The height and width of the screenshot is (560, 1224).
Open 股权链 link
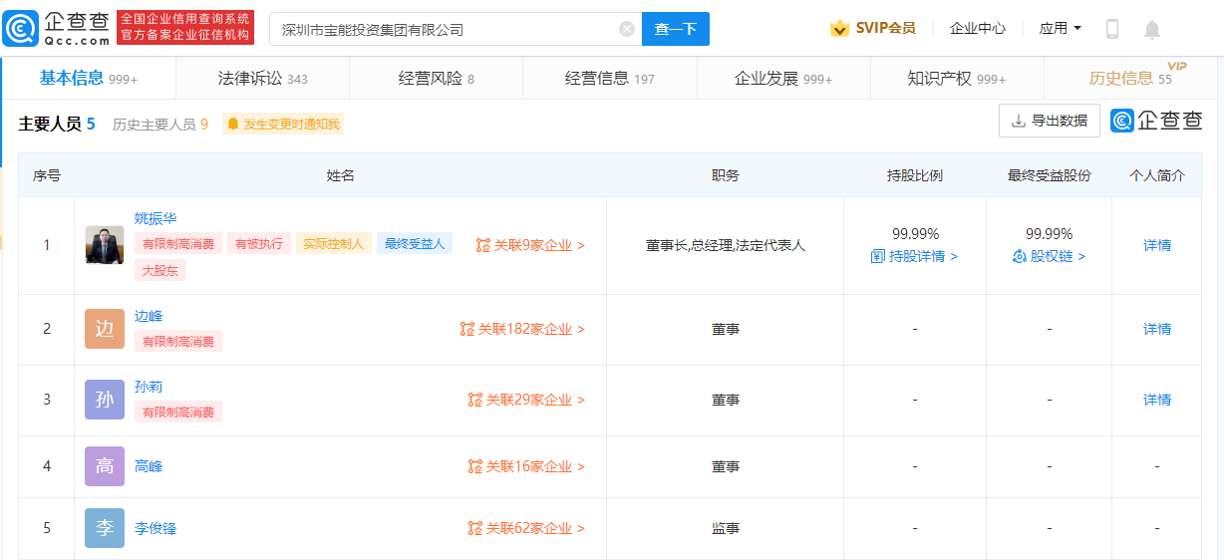click(1049, 256)
